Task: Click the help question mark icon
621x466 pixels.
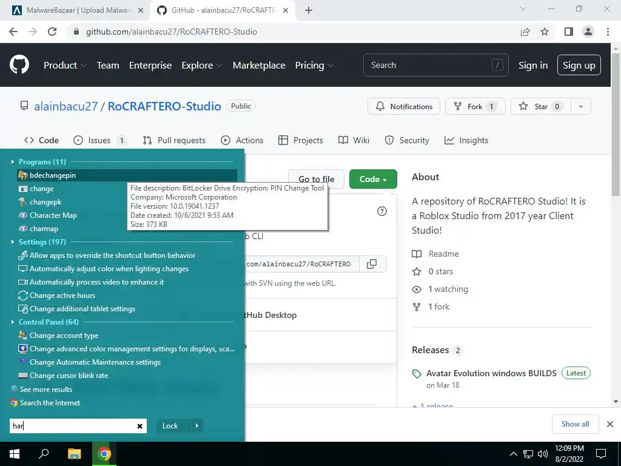Action: (x=382, y=211)
